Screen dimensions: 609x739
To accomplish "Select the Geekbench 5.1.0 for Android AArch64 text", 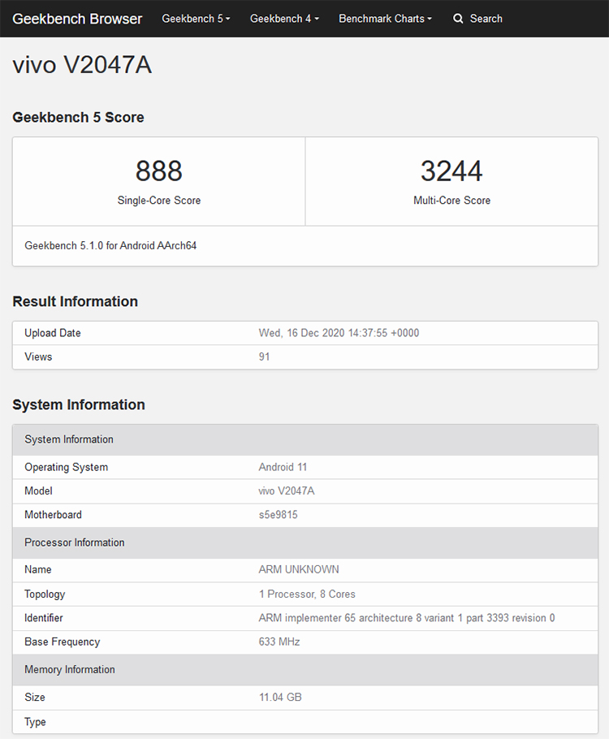I will tap(110, 245).
